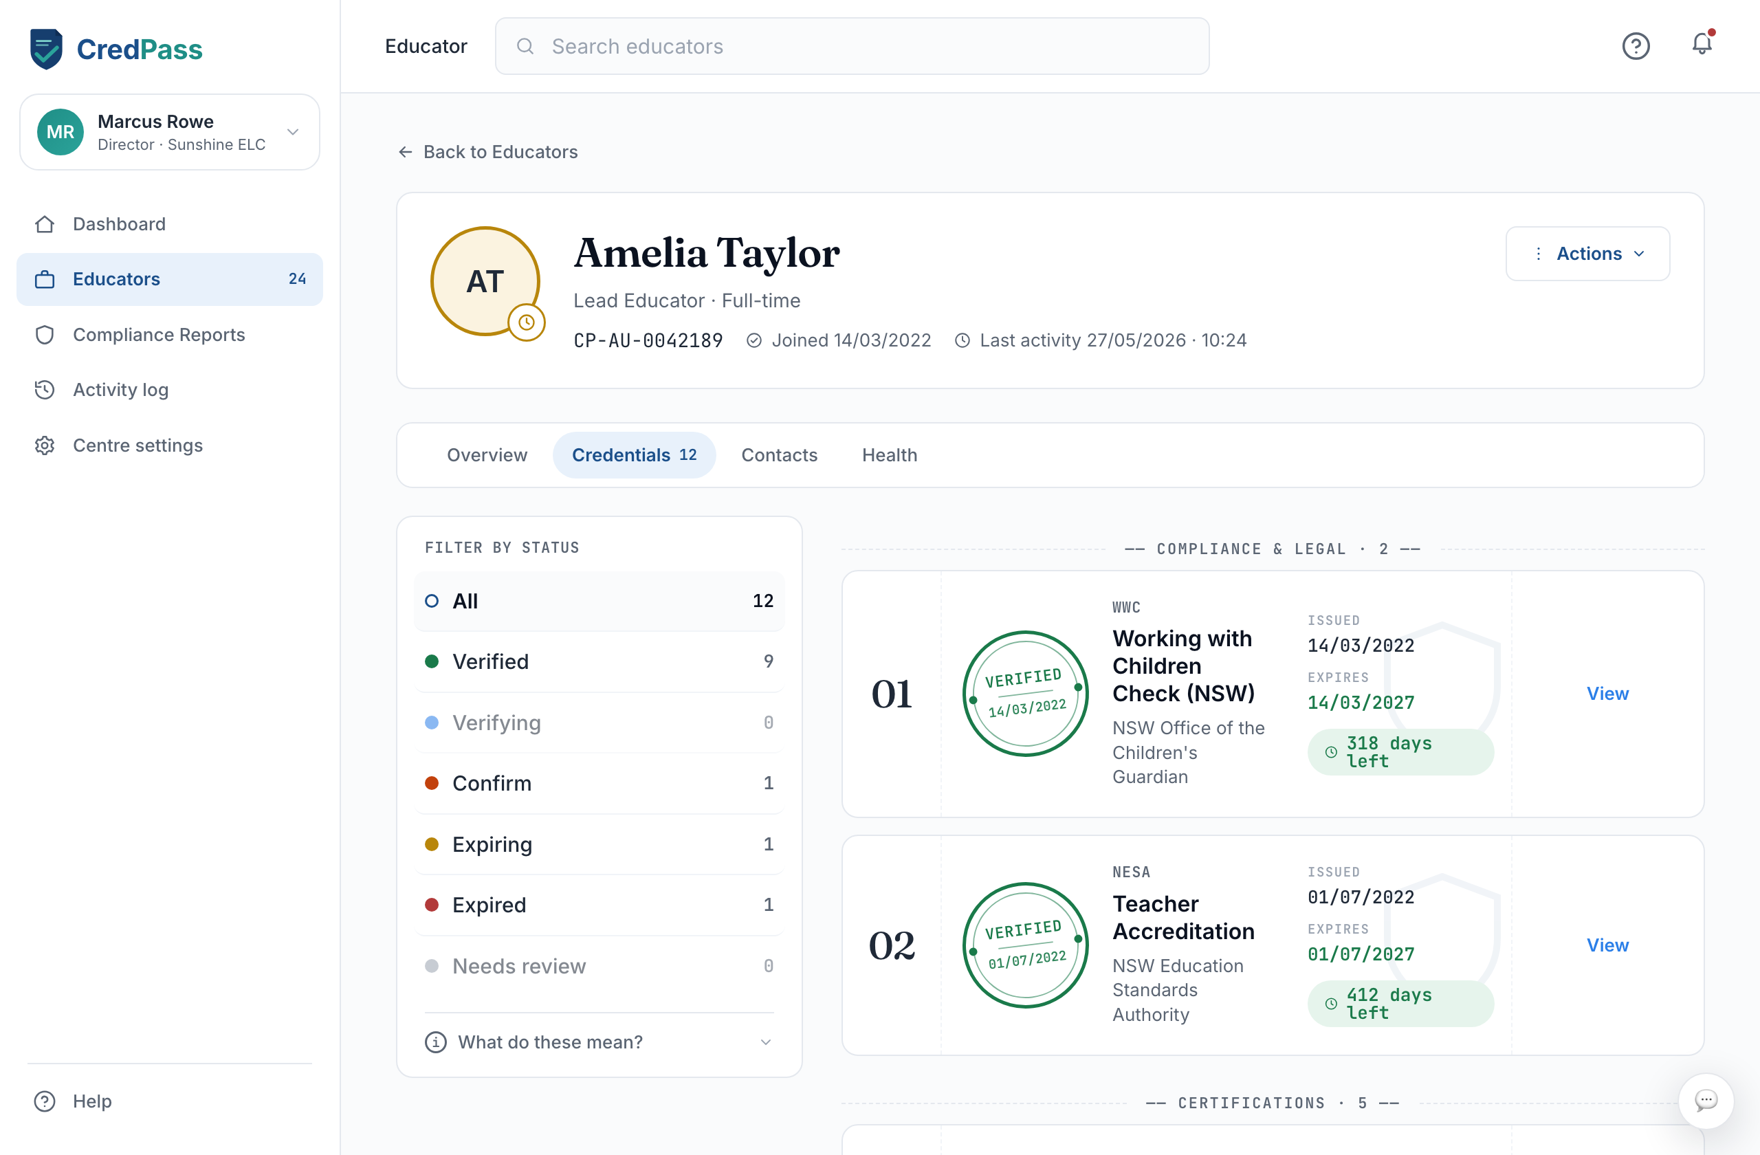1760x1155 pixels.
Task: Click the Verified stamp dated 01/07/2022
Action: [1025, 945]
